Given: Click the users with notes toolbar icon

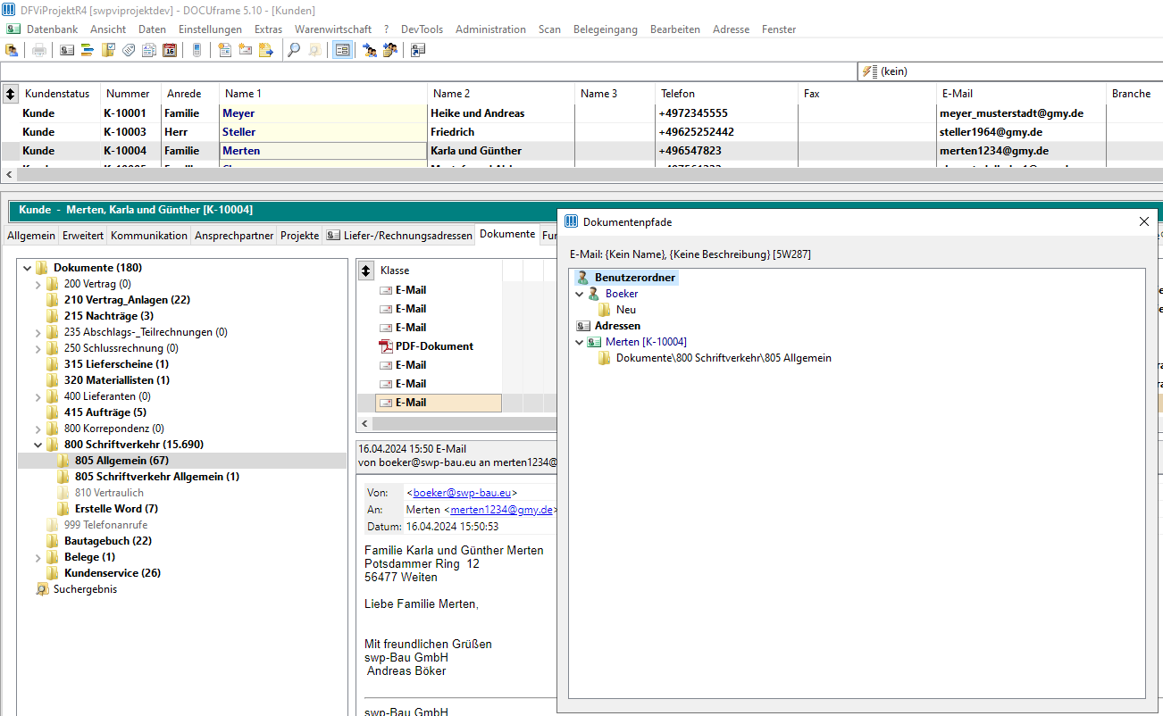Looking at the screenshot, I should point(390,50).
